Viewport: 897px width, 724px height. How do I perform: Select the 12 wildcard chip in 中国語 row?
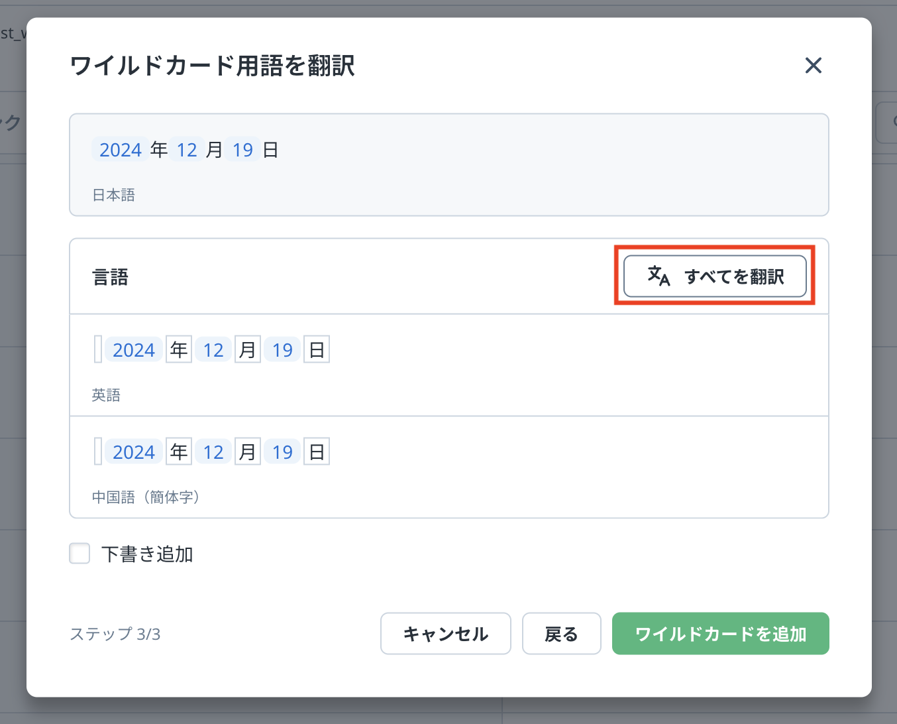coord(213,452)
